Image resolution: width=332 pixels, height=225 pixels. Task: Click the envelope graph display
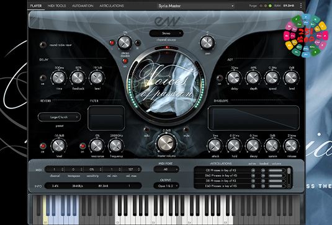tap(253, 118)
